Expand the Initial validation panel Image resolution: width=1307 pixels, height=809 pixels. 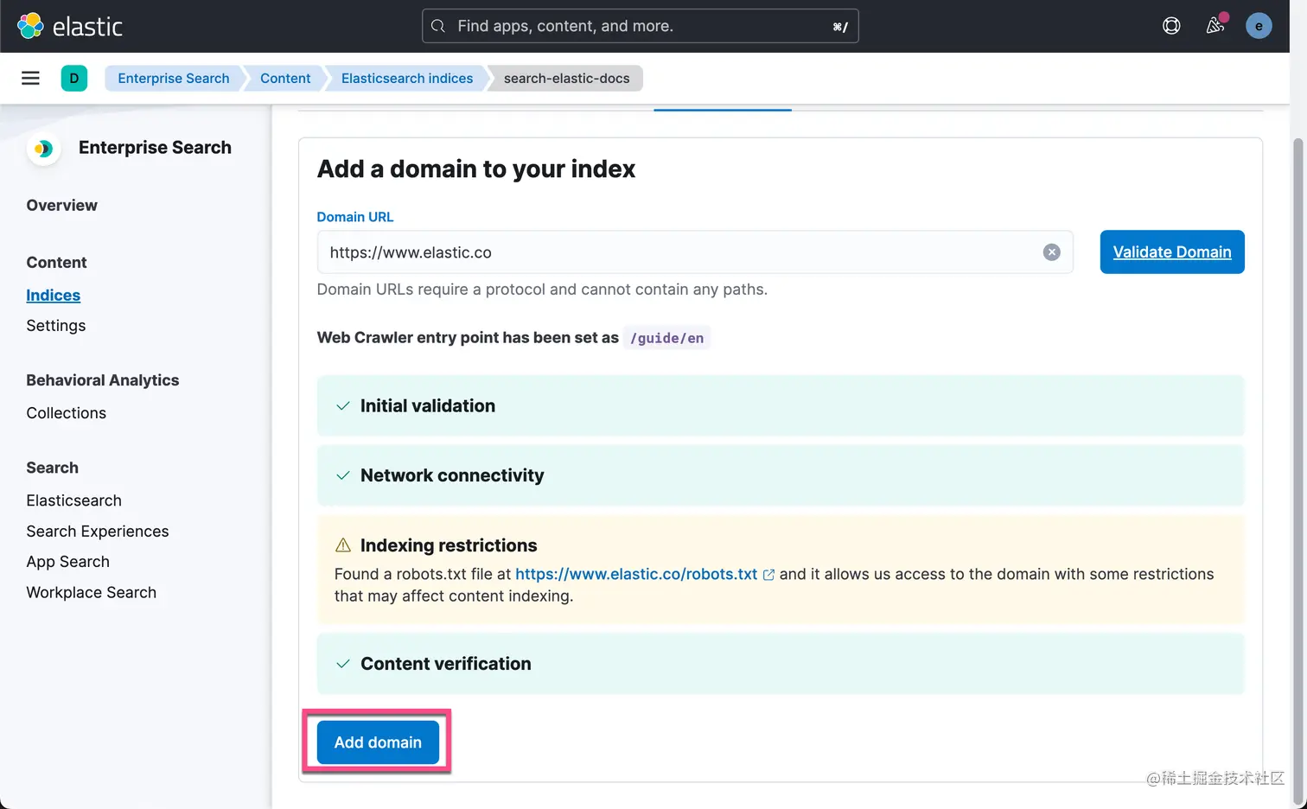click(x=781, y=406)
